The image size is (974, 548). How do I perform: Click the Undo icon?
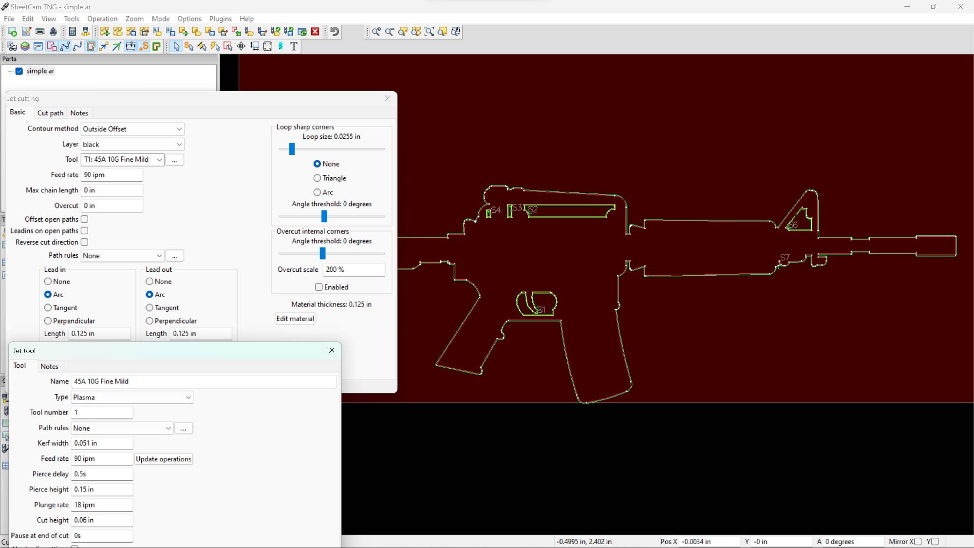click(335, 32)
